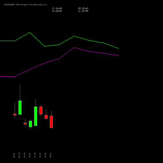The height and width of the screenshot is (163, 163).
Task: Click the purple line's peak point
Action: (74, 47)
